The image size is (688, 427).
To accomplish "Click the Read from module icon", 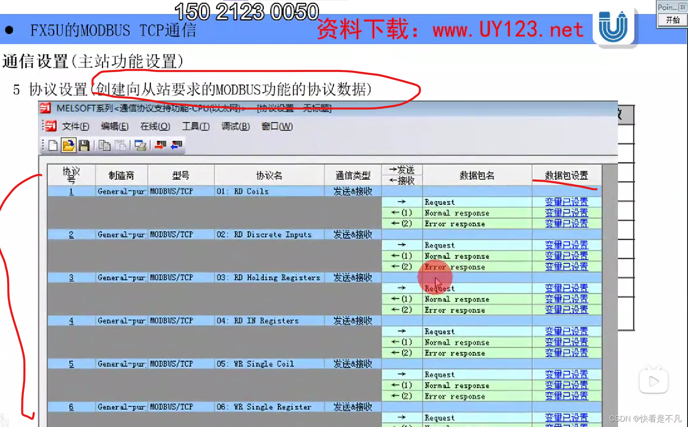I will [x=176, y=145].
